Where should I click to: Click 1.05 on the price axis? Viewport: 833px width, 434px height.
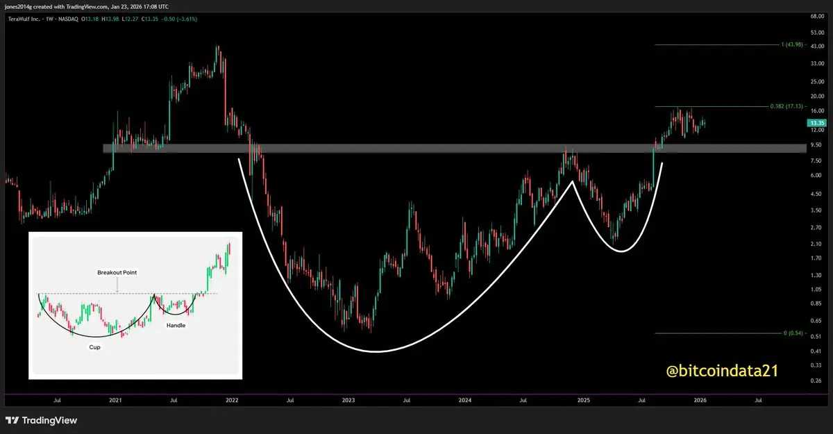[816, 290]
